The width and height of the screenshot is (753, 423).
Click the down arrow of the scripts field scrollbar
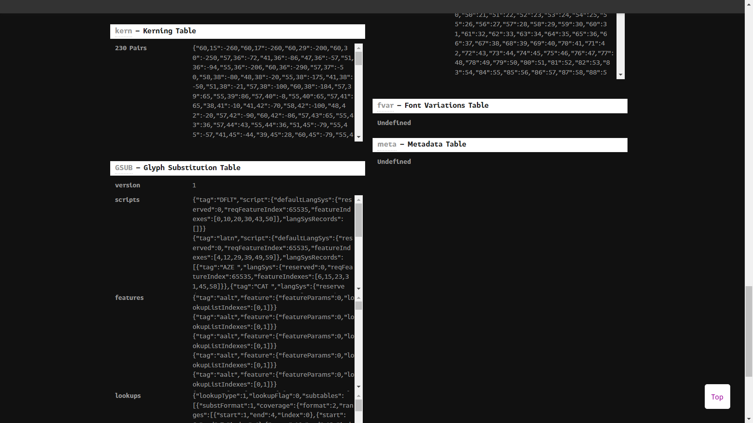point(358,288)
